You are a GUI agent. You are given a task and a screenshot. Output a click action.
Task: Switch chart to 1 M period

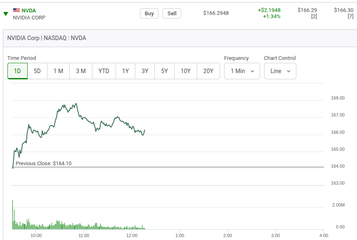58,71
